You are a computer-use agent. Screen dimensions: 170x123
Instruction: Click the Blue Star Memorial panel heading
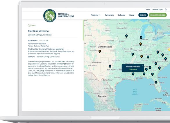[39, 31]
